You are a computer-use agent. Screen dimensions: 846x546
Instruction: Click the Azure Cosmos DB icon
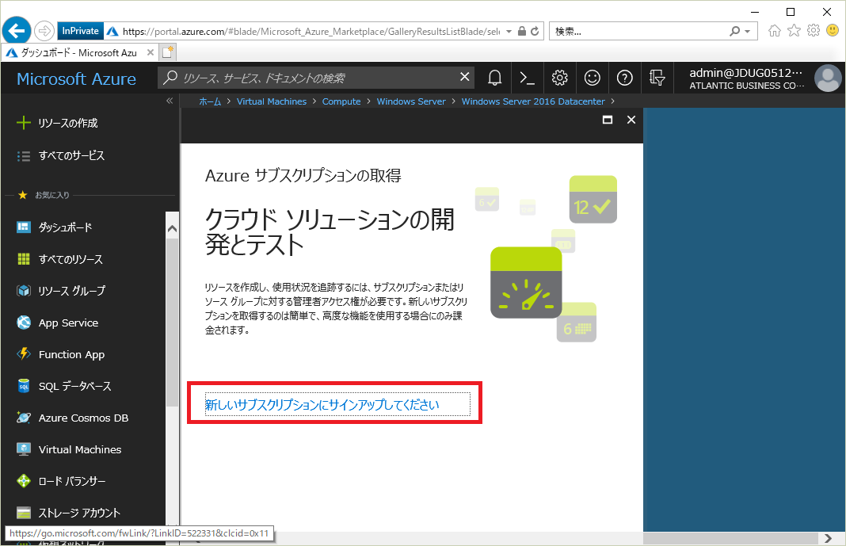pyautogui.click(x=24, y=418)
